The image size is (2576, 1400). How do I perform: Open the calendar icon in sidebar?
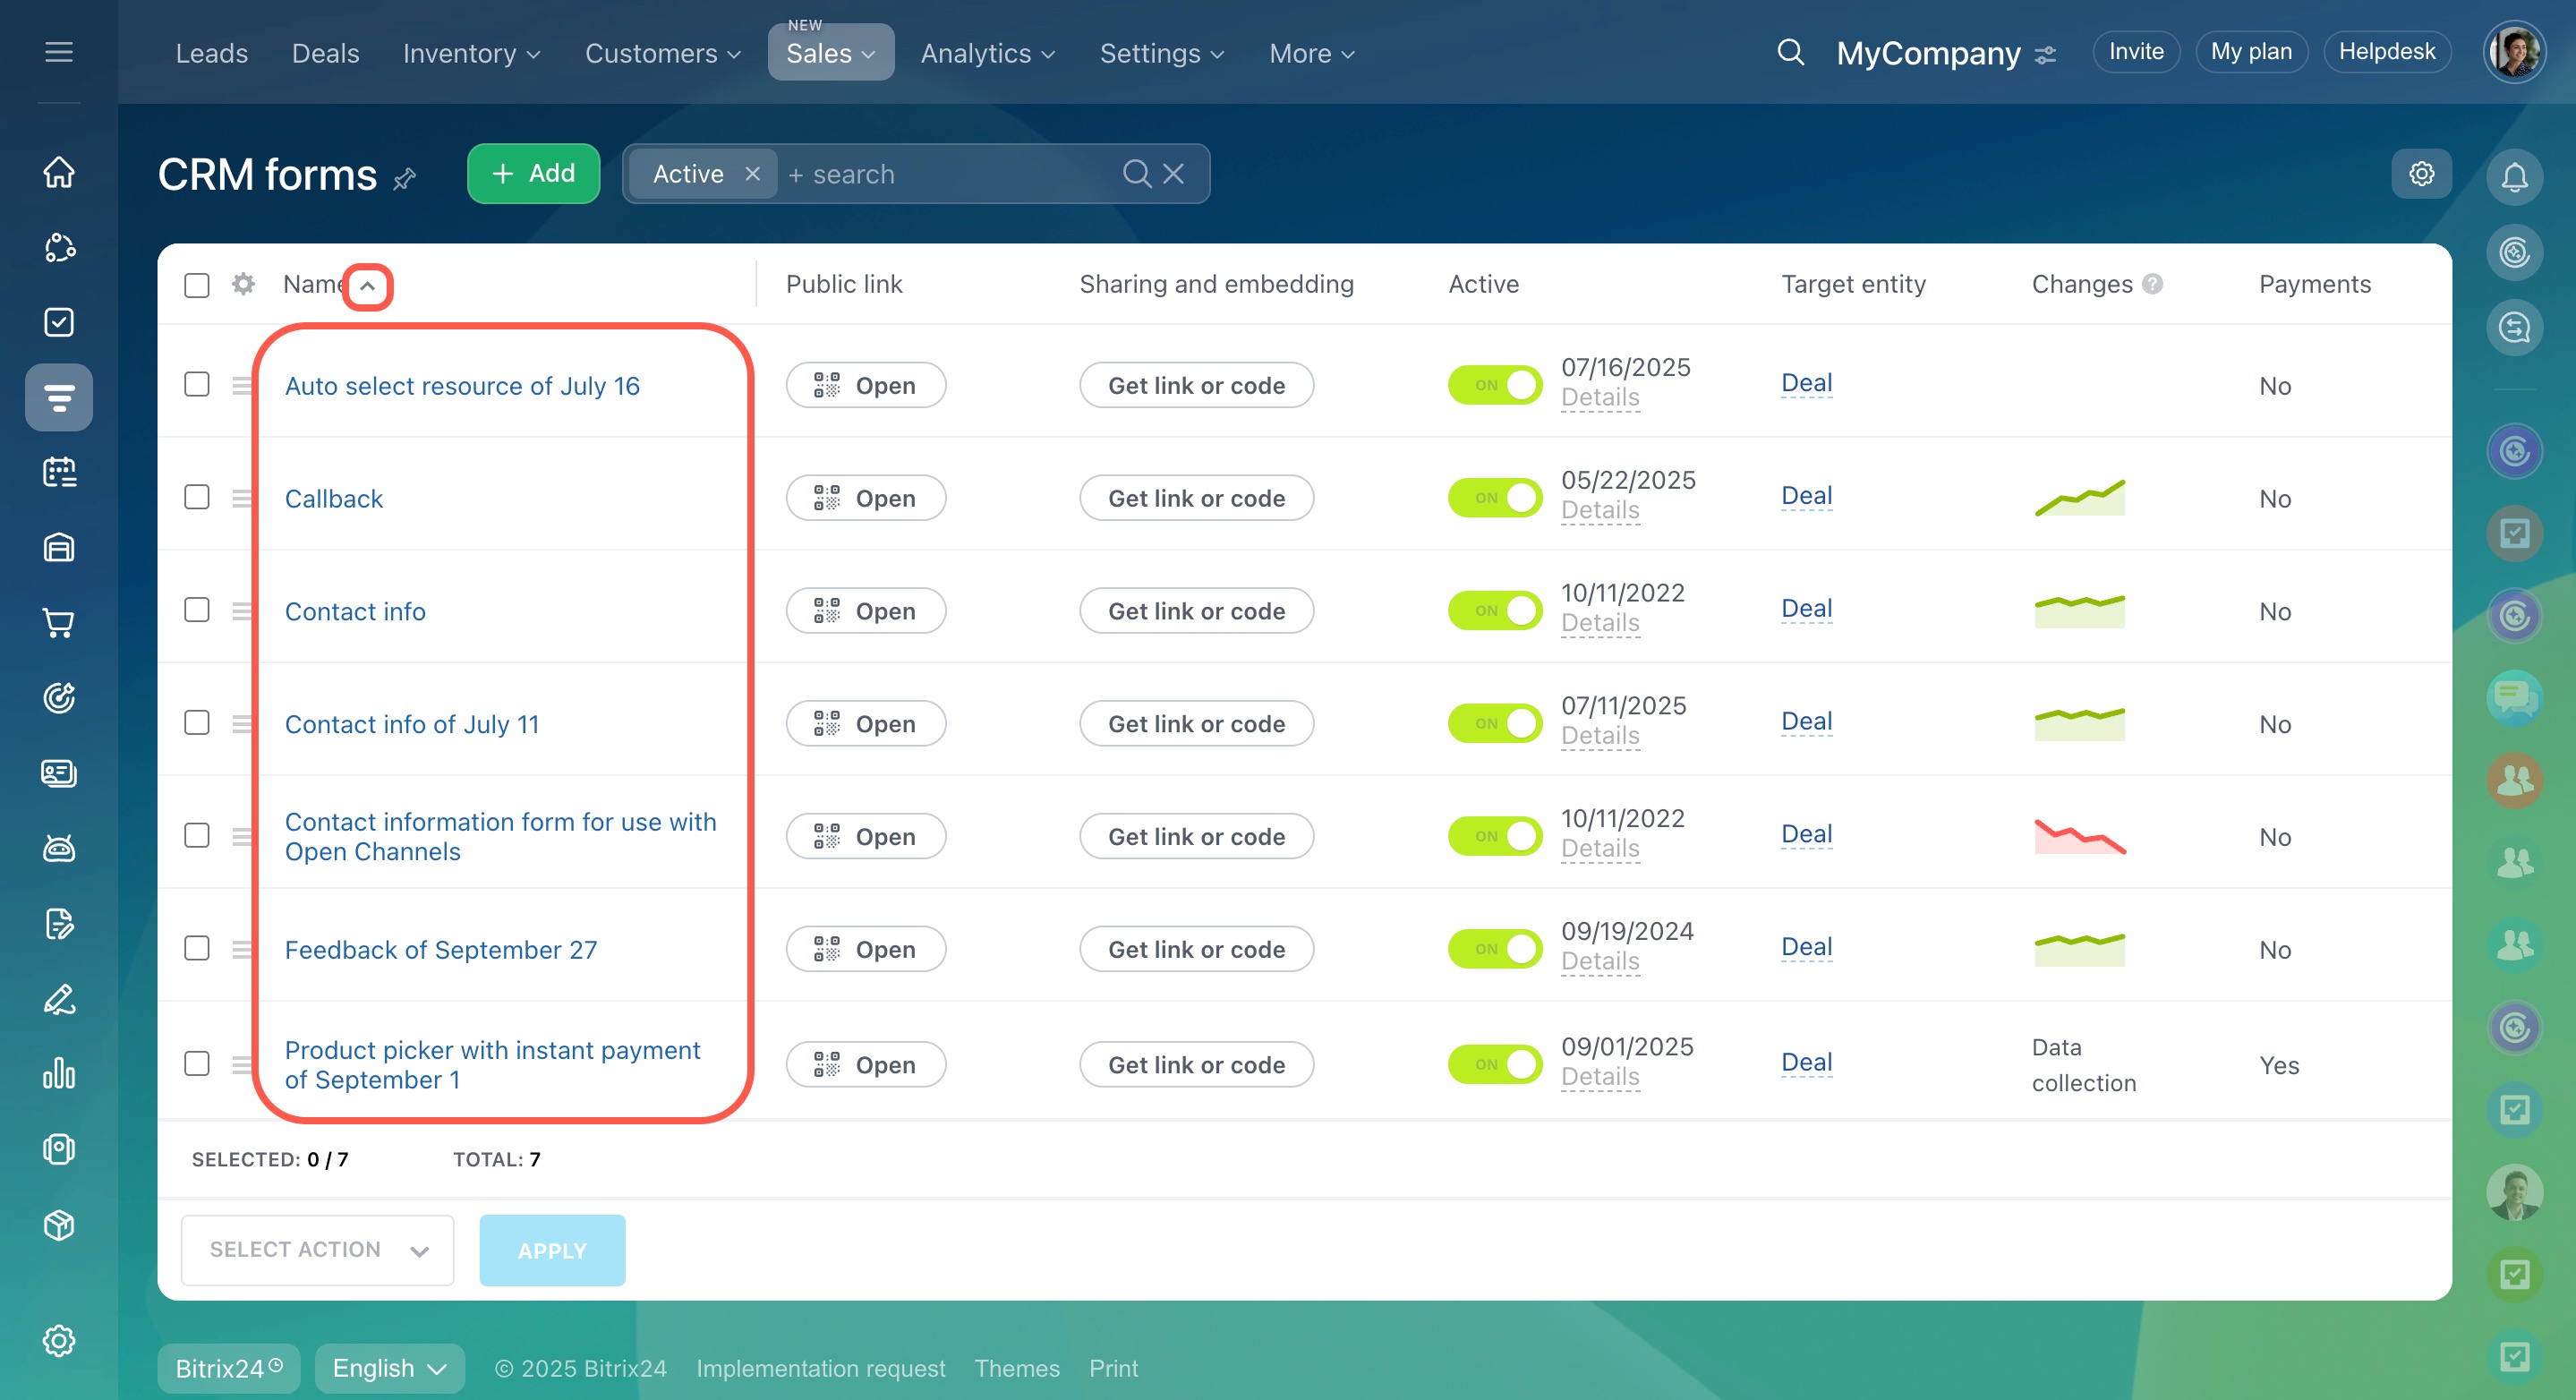tap(59, 472)
